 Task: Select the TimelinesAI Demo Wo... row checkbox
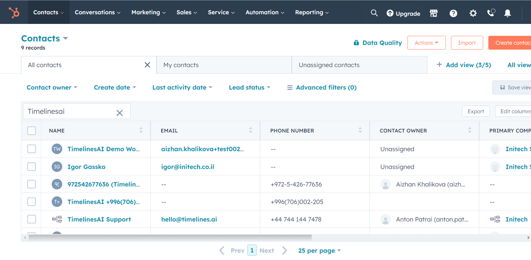point(32,149)
